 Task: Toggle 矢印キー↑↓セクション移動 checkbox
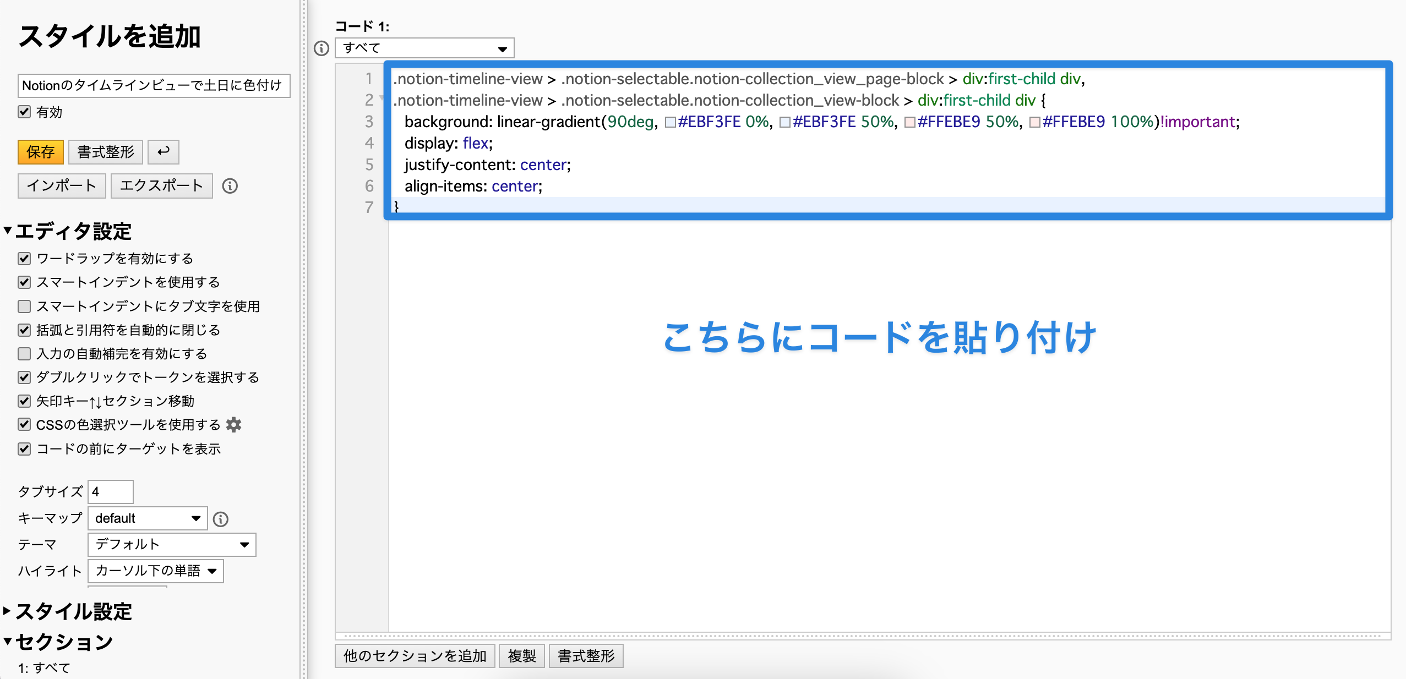click(x=24, y=401)
